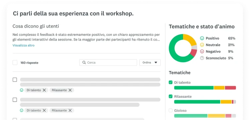Remove Rilassante tag from first response
The image size is (250, 120).
click(70, 90)
